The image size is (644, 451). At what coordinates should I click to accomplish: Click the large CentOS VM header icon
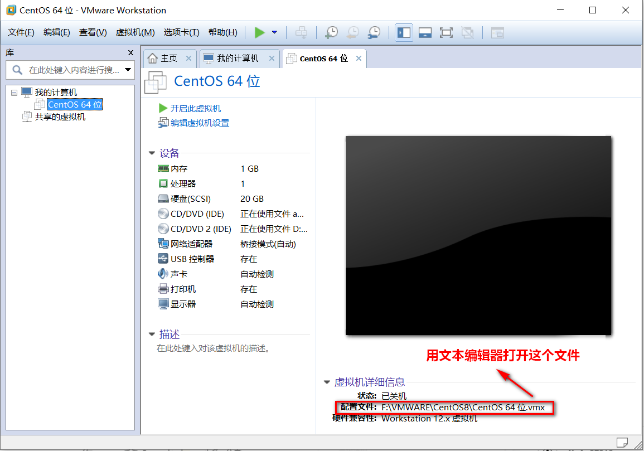(156, 82)
